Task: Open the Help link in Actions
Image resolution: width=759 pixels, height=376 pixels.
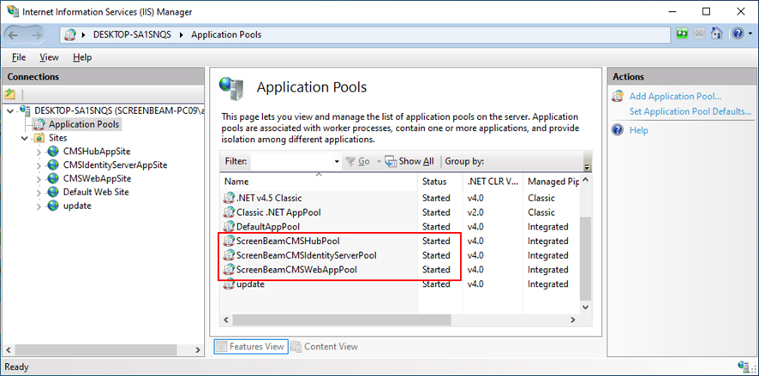Action: 638,130
